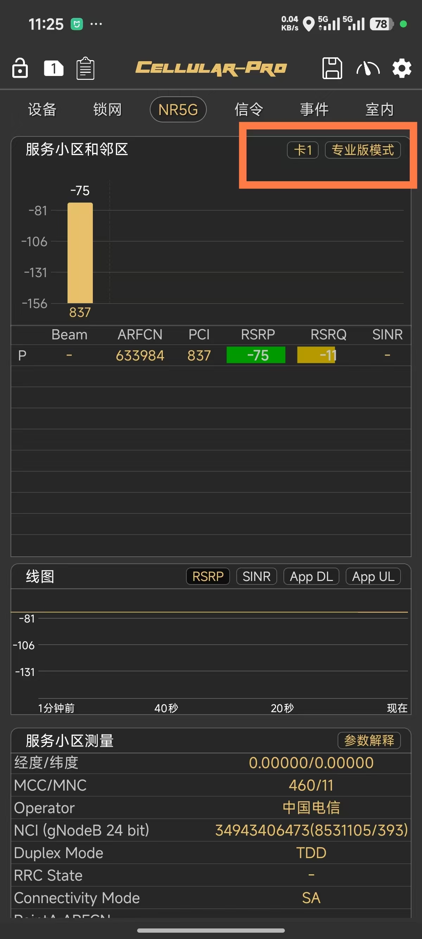The width and height of the screenshot is (422, 939).
Task: Select RSRP line chart option
Action: point(208,576)
